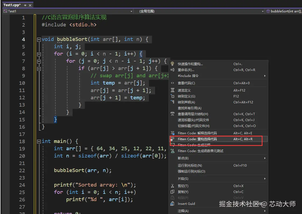This screenshot has width=302, height=214.
Task: Click the Fitten Code 重构选择代码 icon
Action: pyautogui.click(x=172, y=139)
